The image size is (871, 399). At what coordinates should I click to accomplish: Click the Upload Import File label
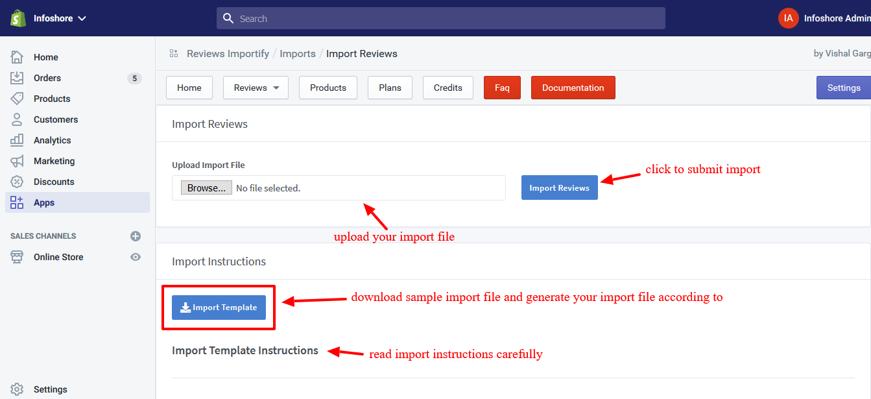click(x=208, y=165)
